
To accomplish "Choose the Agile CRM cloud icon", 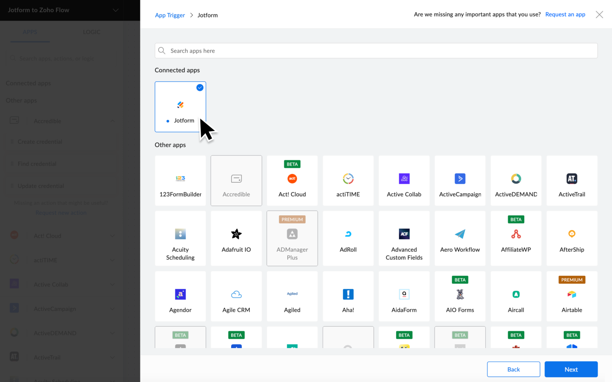I will (236, 294).
